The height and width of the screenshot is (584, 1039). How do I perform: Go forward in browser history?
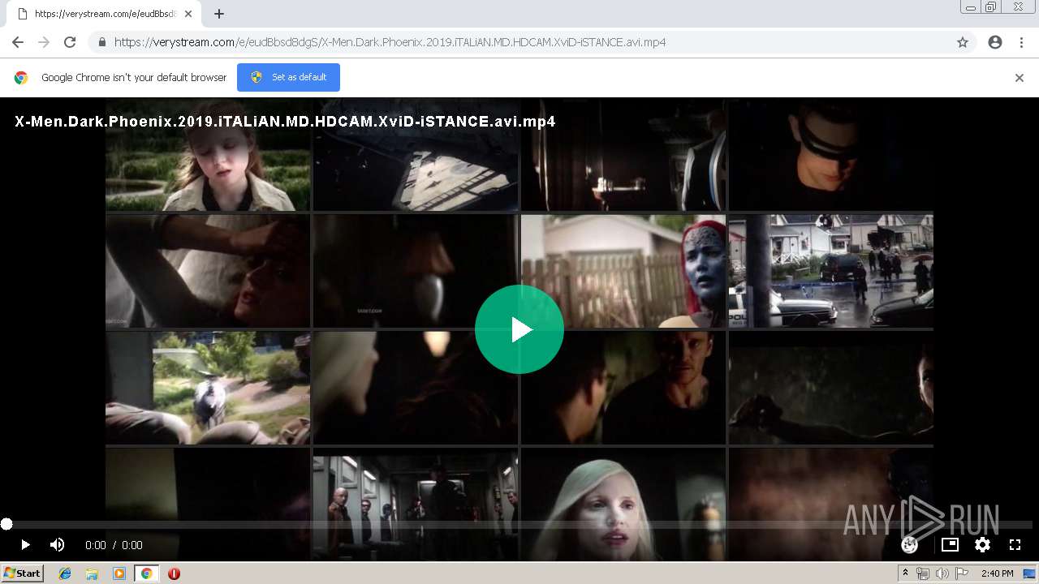tap(44, 42)
